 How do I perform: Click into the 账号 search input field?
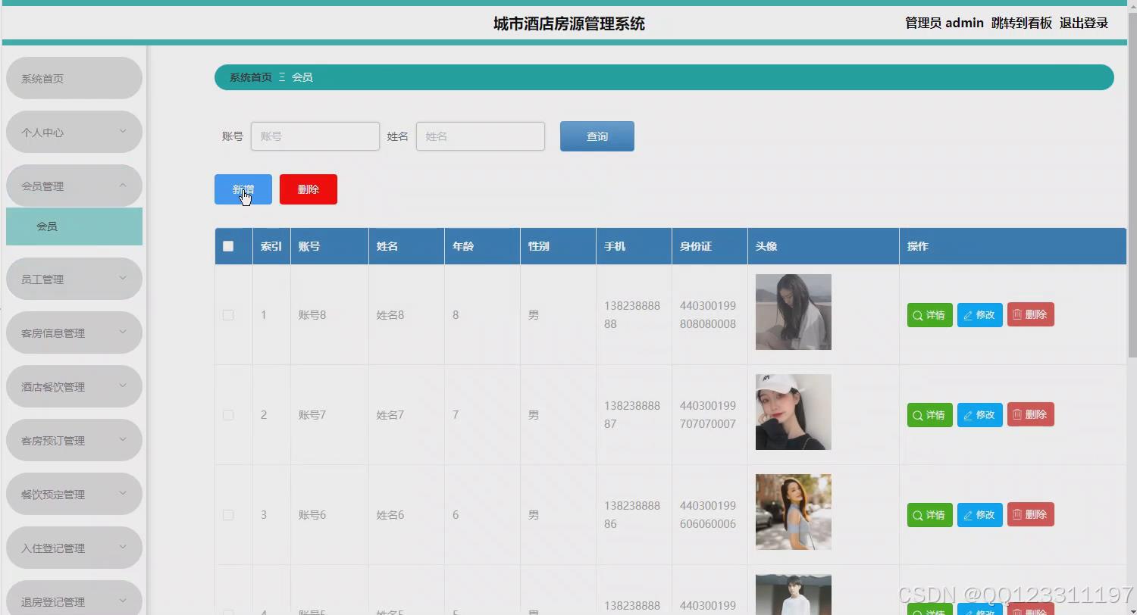pyautogui.click(x=315, y=136)
